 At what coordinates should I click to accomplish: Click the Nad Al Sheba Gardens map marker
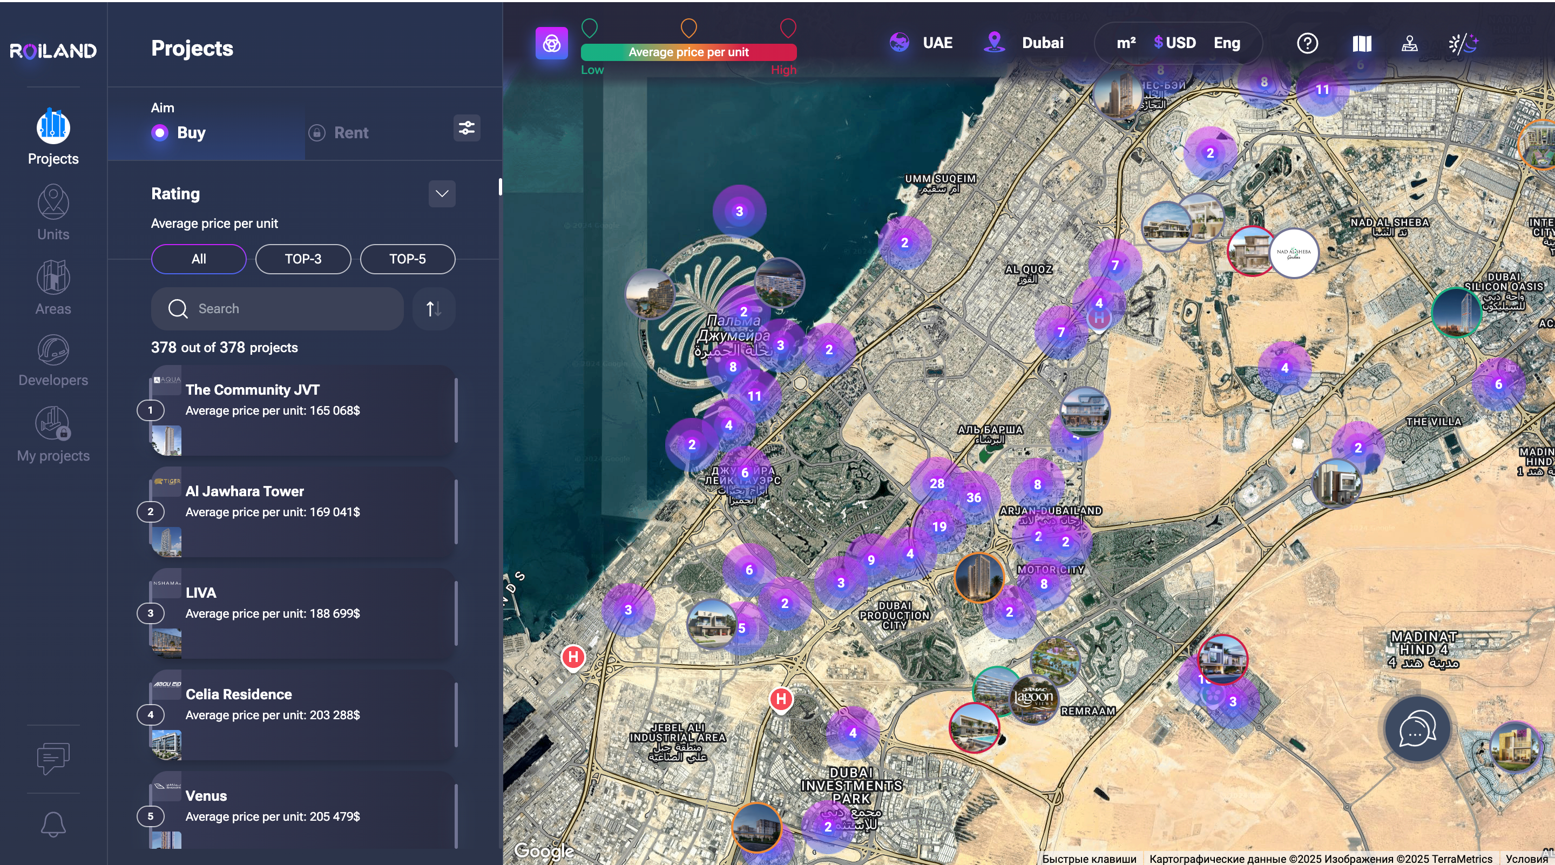(x=1294, y=252)
